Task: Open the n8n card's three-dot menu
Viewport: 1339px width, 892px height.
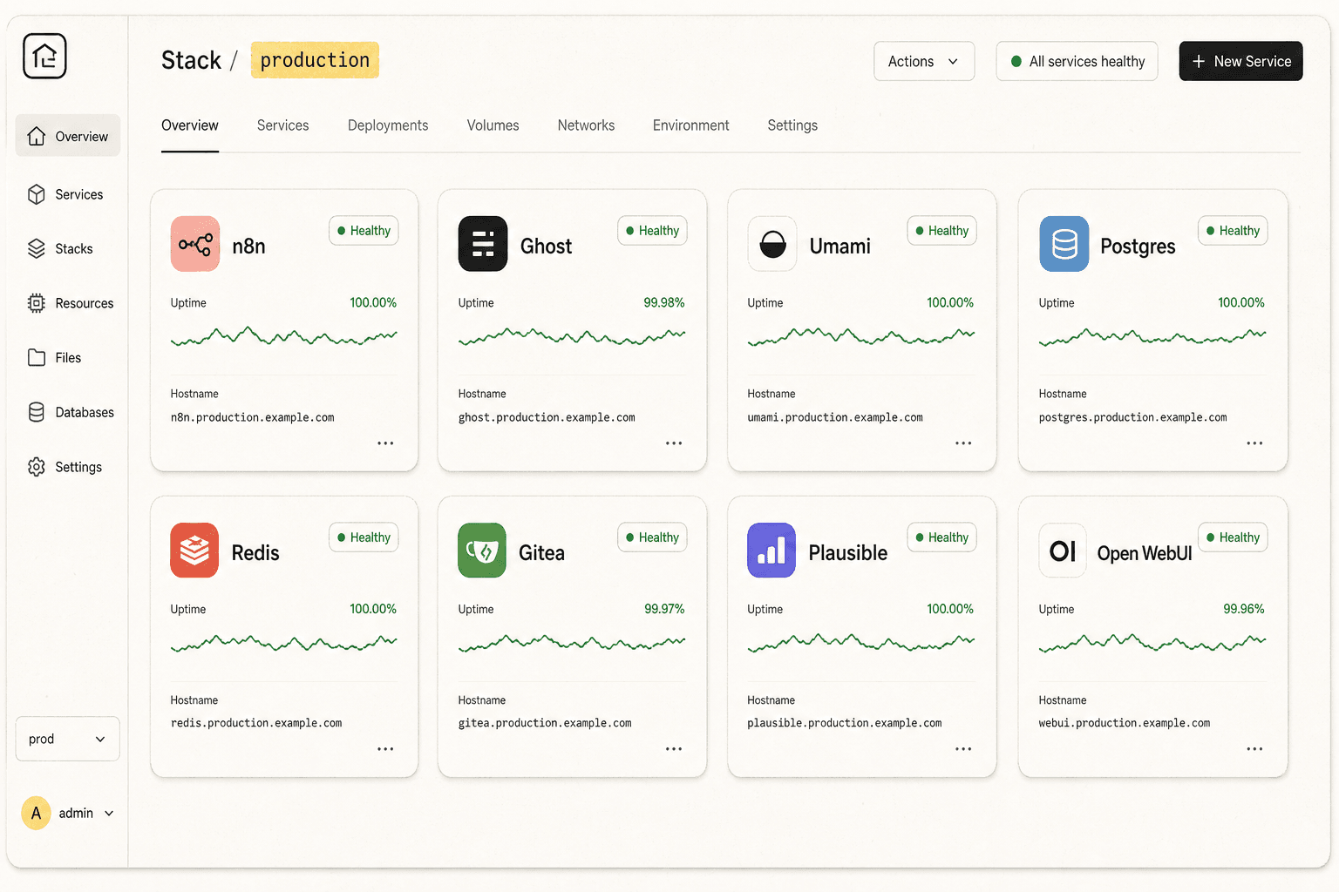Action: pos(385,443)
